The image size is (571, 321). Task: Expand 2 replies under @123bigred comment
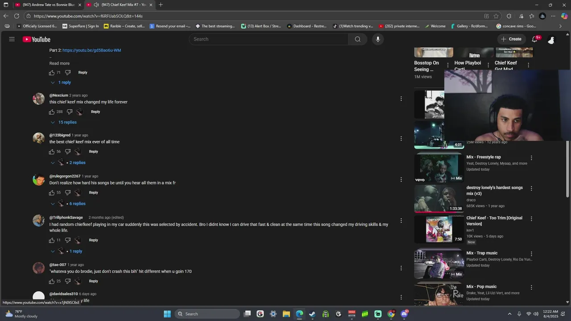(68, 163)
